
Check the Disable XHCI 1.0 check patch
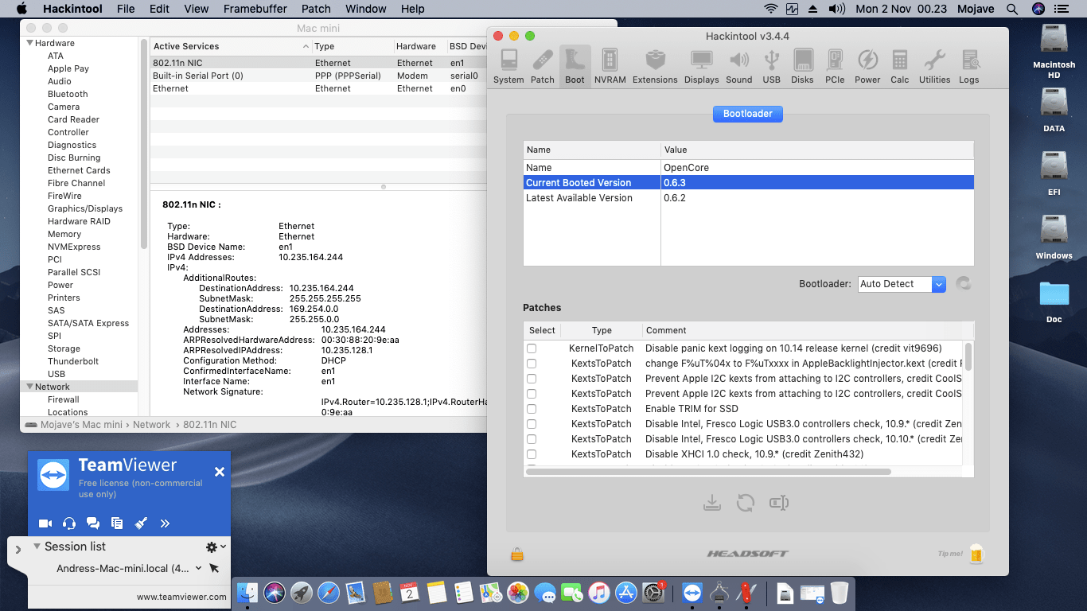[531, 454]
